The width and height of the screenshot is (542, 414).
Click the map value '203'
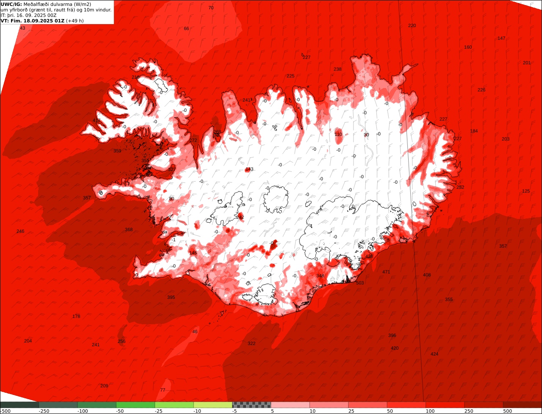coord(506,139)
